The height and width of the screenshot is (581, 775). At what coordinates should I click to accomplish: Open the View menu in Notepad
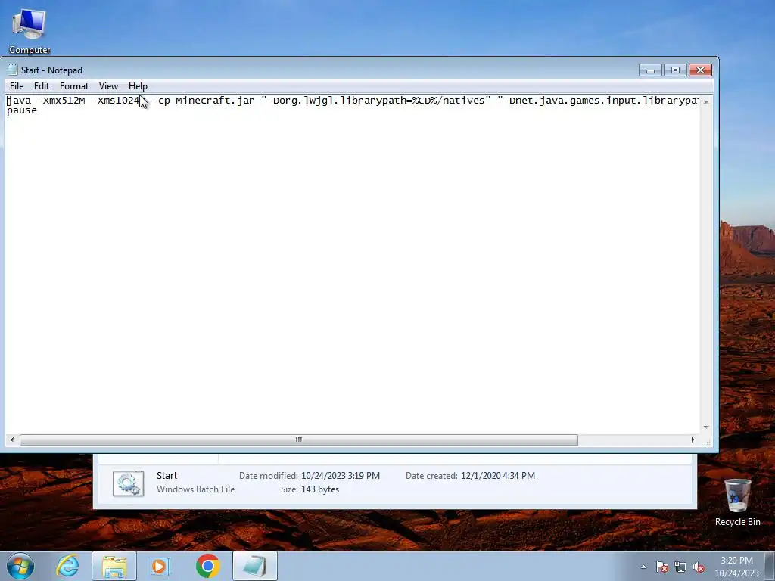[x=108, y=86]
